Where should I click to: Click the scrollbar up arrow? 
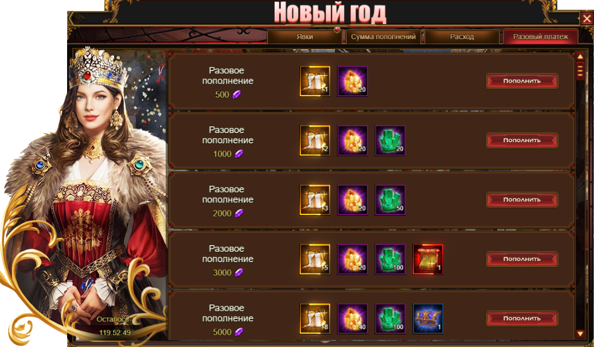580,57
